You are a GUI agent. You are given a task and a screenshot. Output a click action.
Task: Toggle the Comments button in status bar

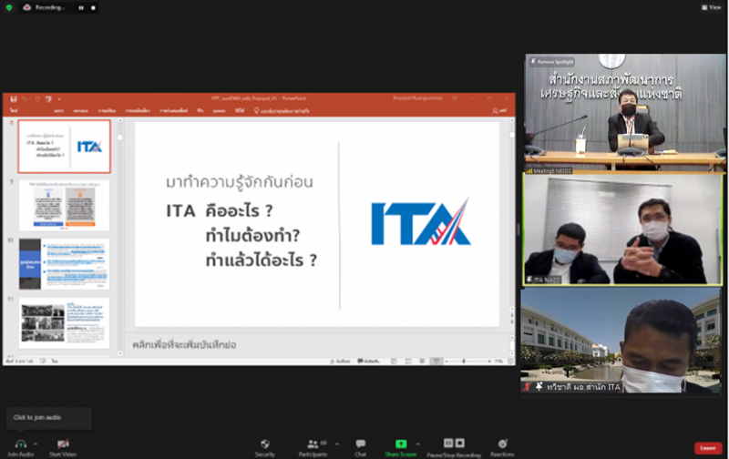(x=369, y=361)
